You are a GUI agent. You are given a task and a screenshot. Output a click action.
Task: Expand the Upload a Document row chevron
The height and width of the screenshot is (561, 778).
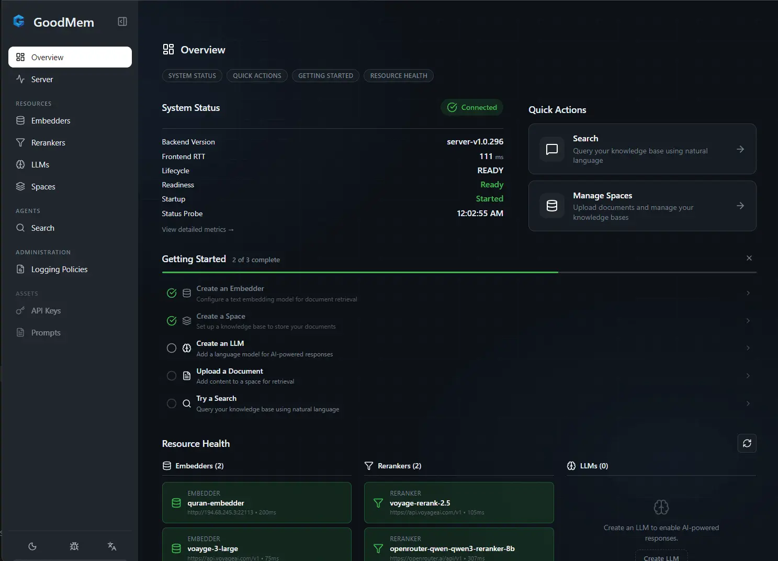coord(748,376)
